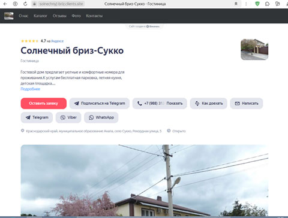Image resolution: width=288 pixels, height=218 pixels.
Task: Open the 'WhatsApp' messenger button
Action: [101, 117]
